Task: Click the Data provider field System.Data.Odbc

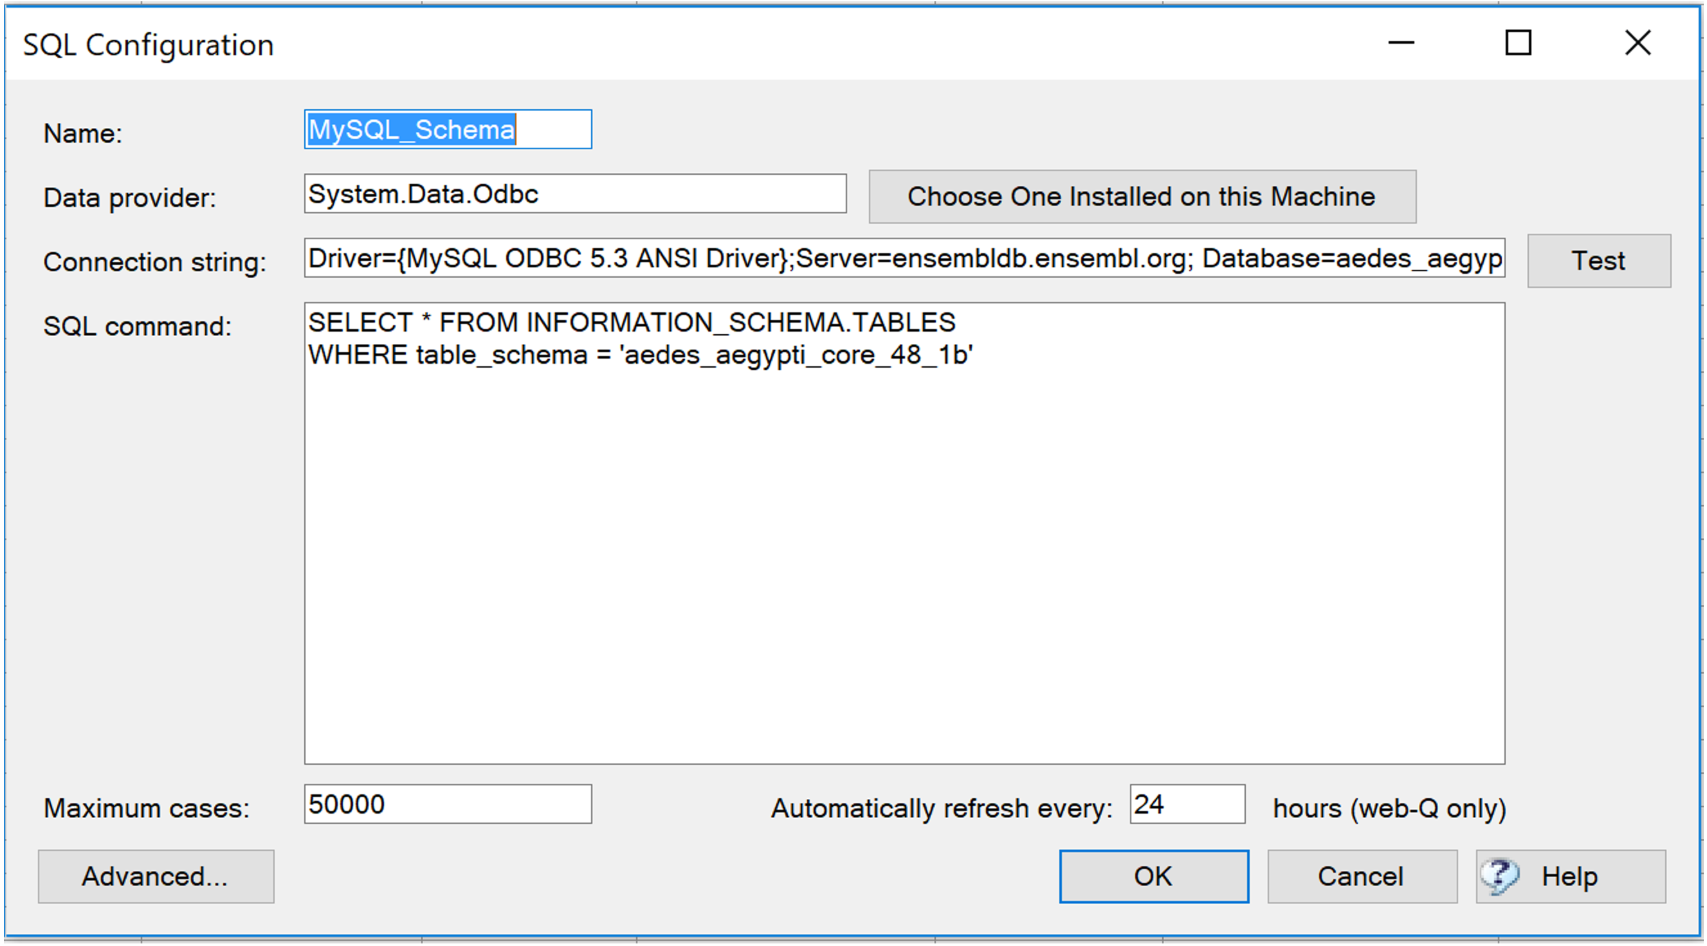Action: tap(575, 193)
